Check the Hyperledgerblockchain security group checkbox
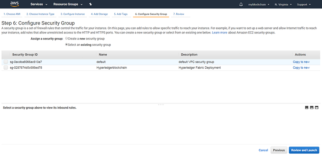 6,68
